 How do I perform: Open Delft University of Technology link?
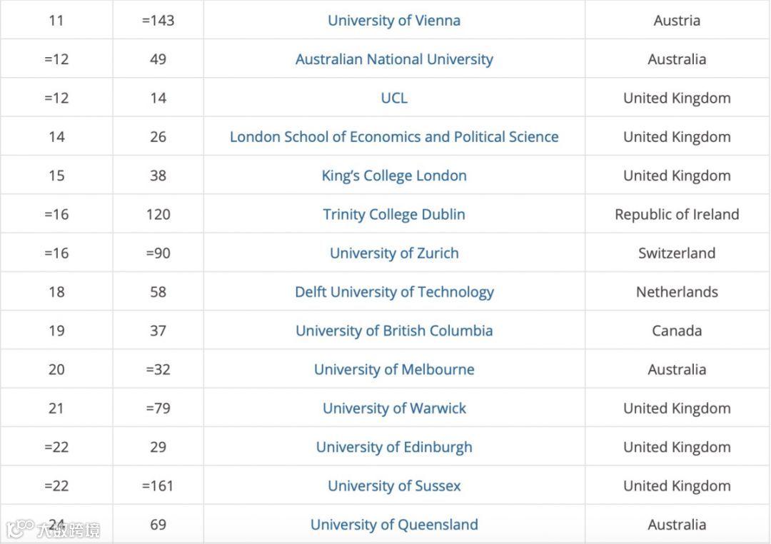[394, 292]
